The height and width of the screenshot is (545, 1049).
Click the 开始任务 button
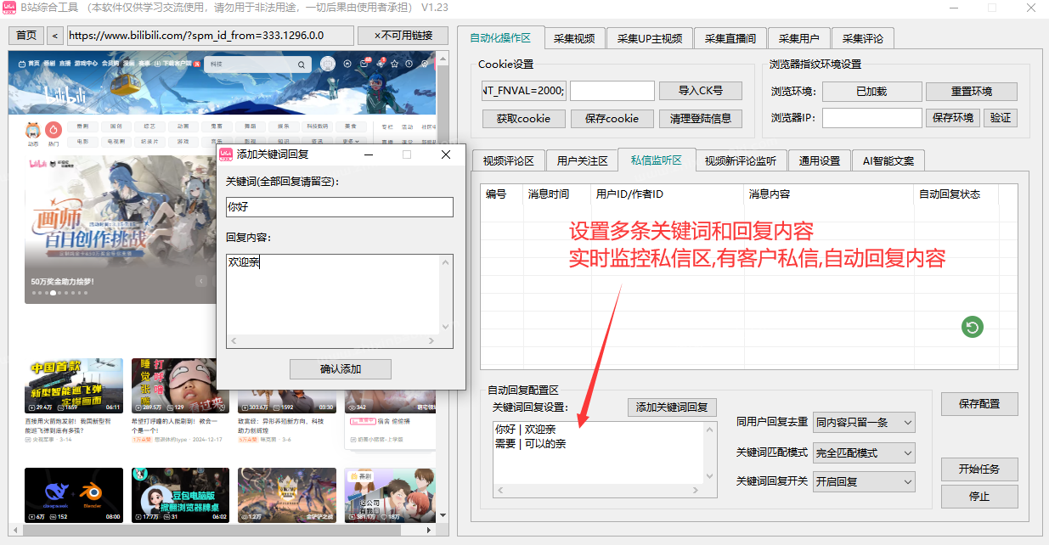[979, 469]
